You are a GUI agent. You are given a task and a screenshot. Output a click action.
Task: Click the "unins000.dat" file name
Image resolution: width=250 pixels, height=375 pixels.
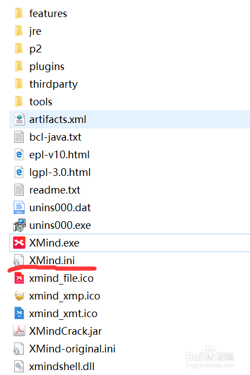click(60, 207)
